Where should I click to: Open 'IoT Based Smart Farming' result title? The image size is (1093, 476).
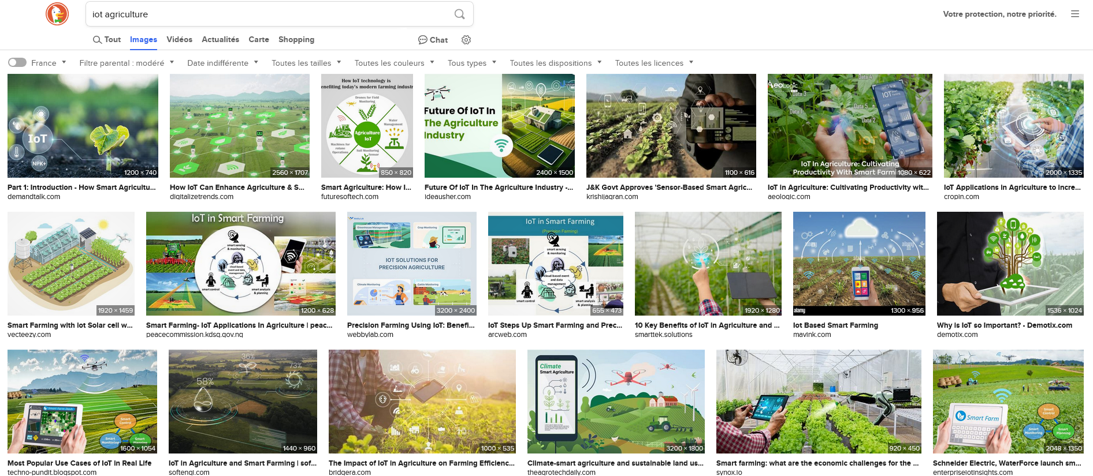[835, 325]
